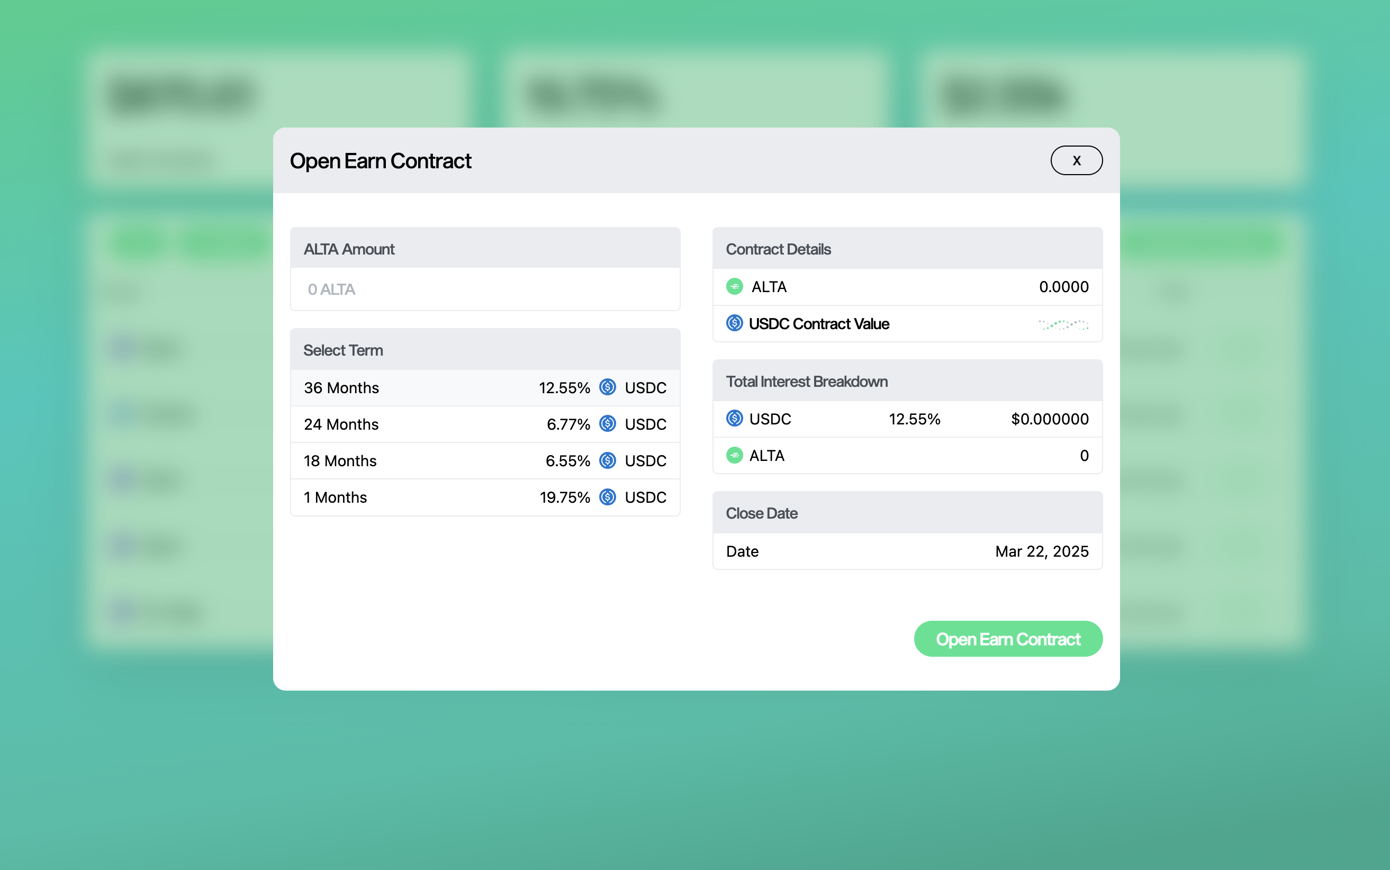Click the ALTA amount input field
The height and width of the screenshot is (870, 1390).
click(x=485, y=289)
